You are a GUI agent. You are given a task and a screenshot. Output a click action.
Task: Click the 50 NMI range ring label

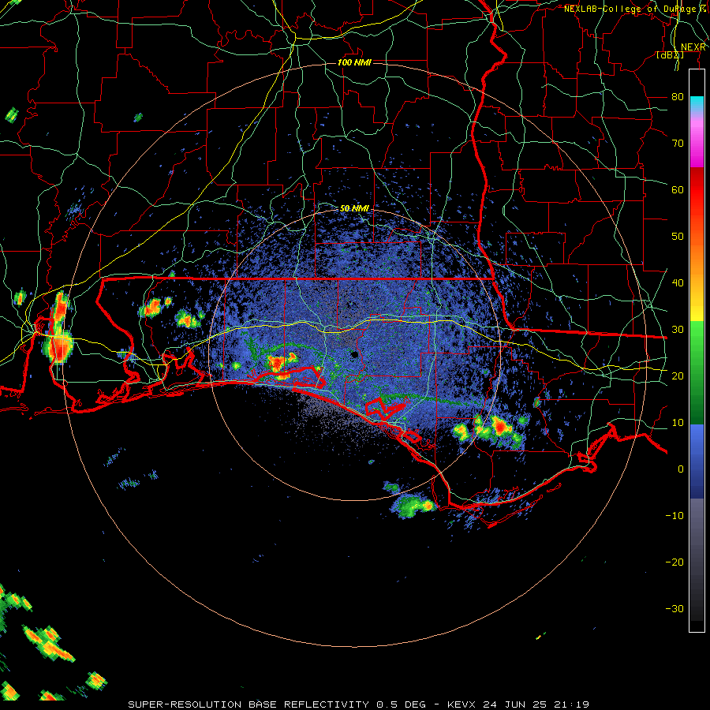pos(354,208)
